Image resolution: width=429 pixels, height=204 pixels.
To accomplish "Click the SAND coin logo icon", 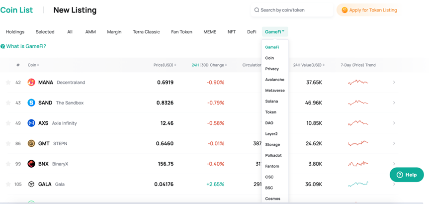I will pos(31,102).
